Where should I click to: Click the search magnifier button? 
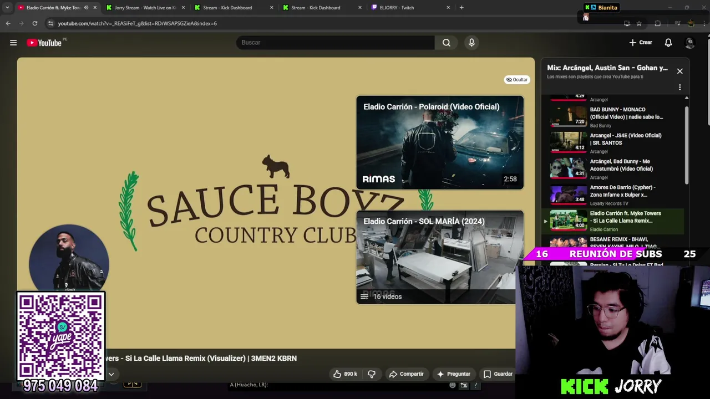[447, 43]
